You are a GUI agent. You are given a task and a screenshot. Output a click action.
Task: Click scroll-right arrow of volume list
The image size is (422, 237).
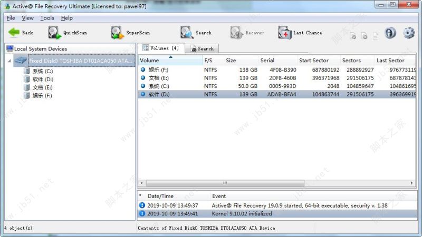tap(412, 183)
